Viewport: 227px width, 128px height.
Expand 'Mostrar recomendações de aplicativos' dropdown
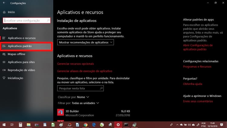pyautogui.click(x=85, y=42)
